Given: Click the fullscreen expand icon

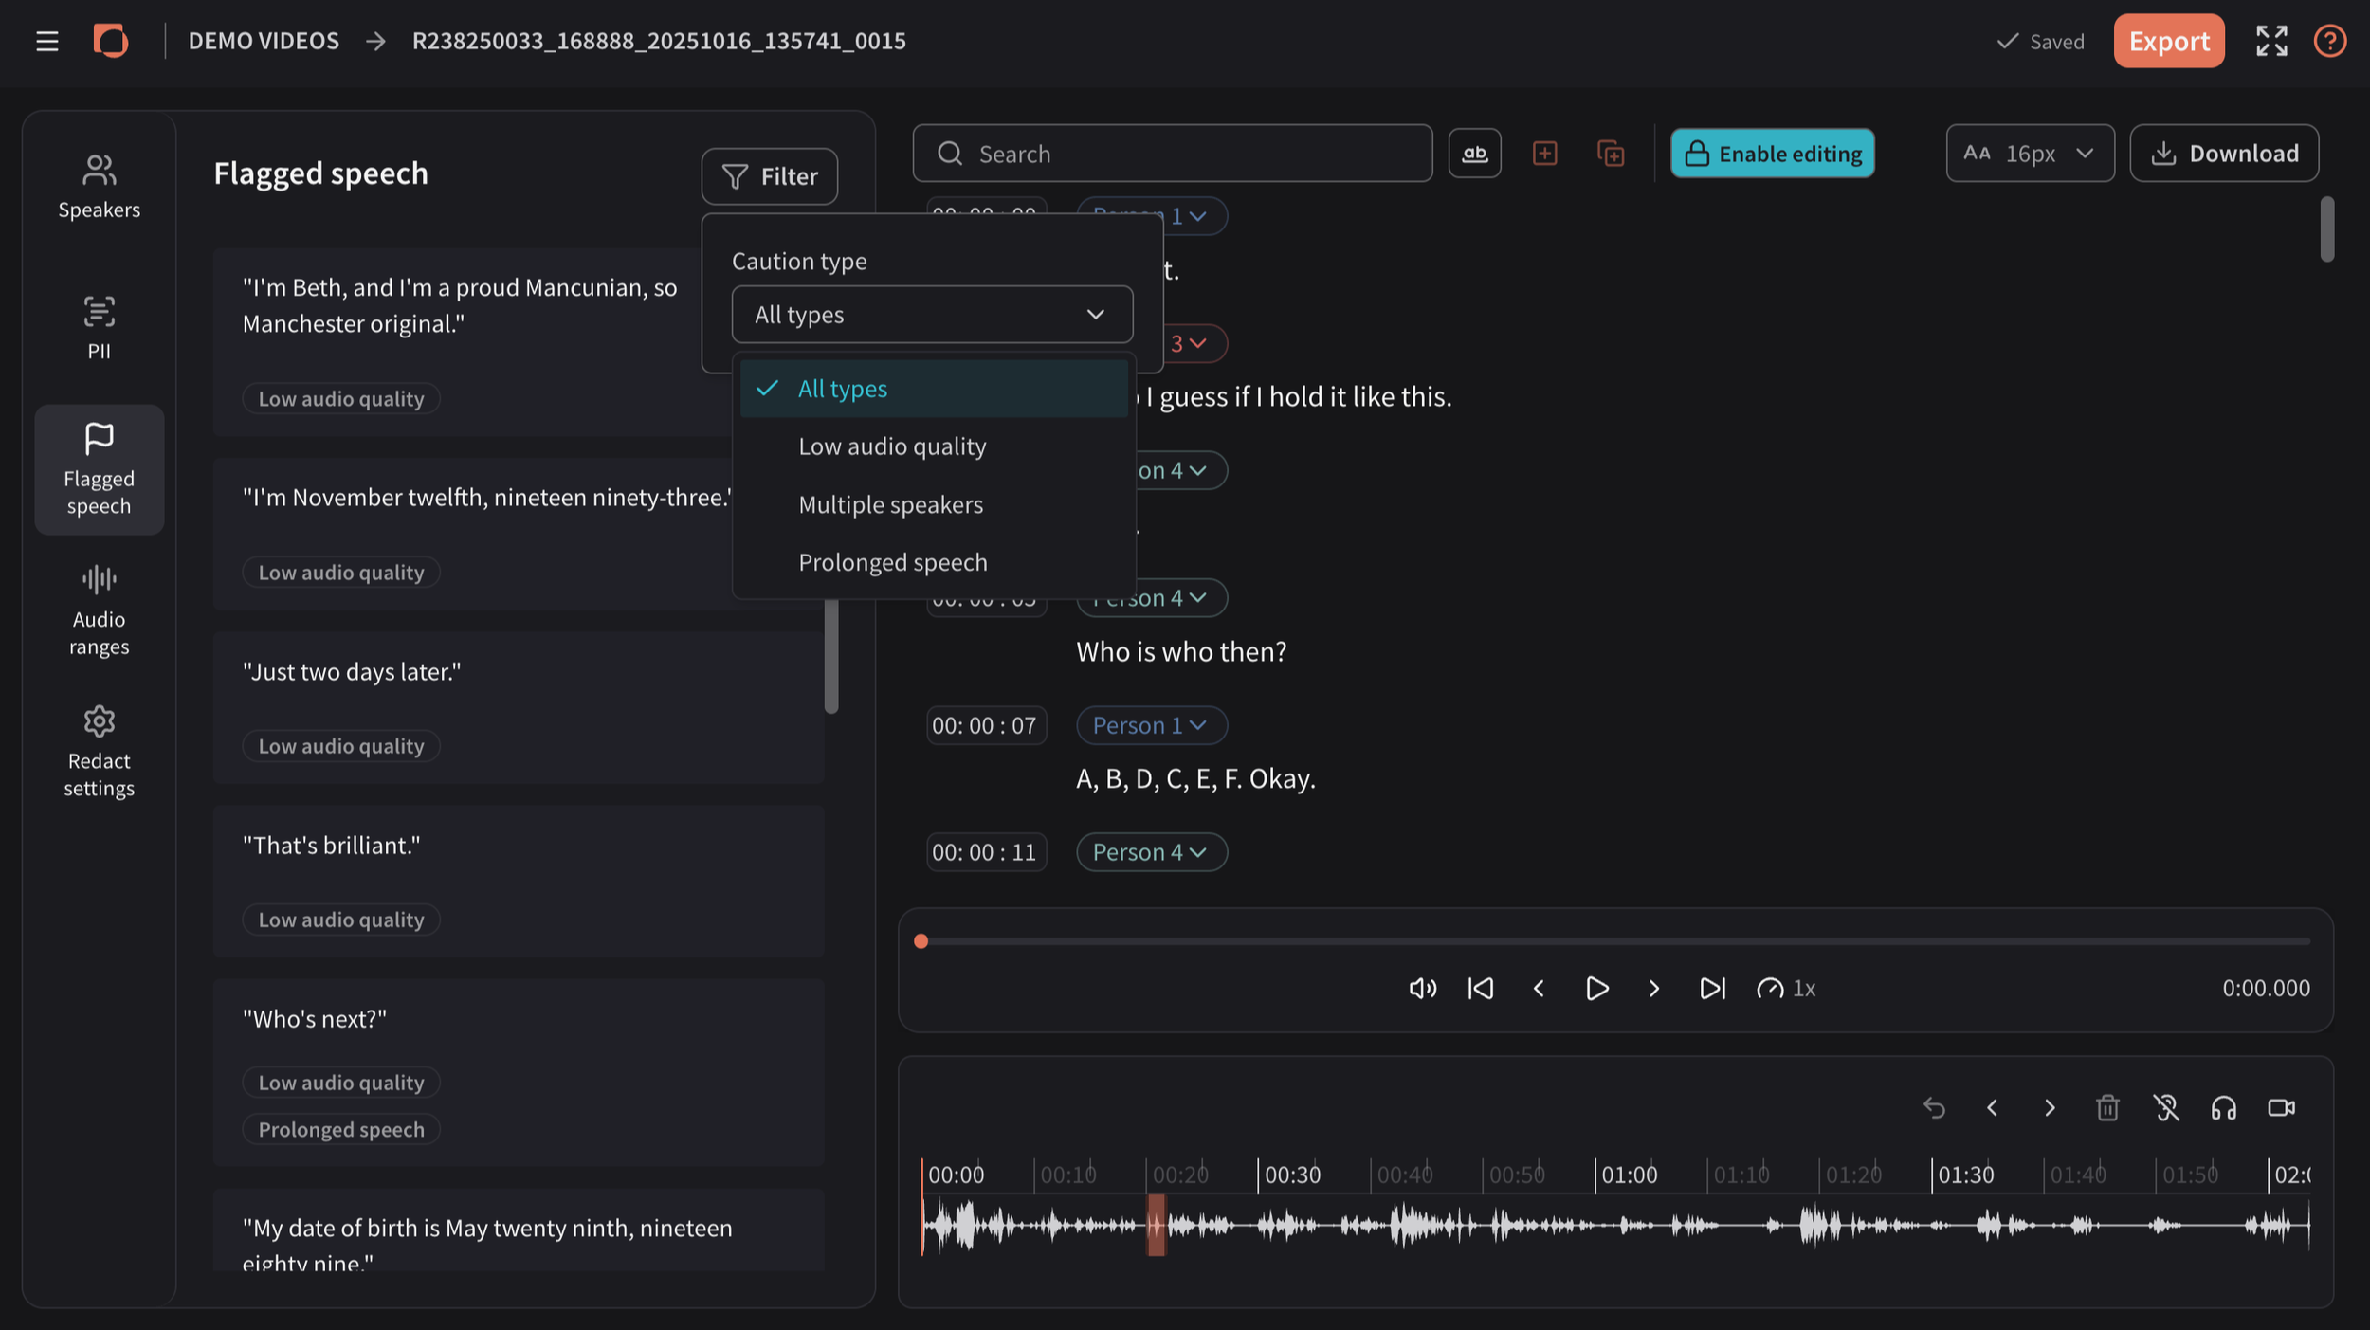Looking at the screenshot, I should [2271, 41].
